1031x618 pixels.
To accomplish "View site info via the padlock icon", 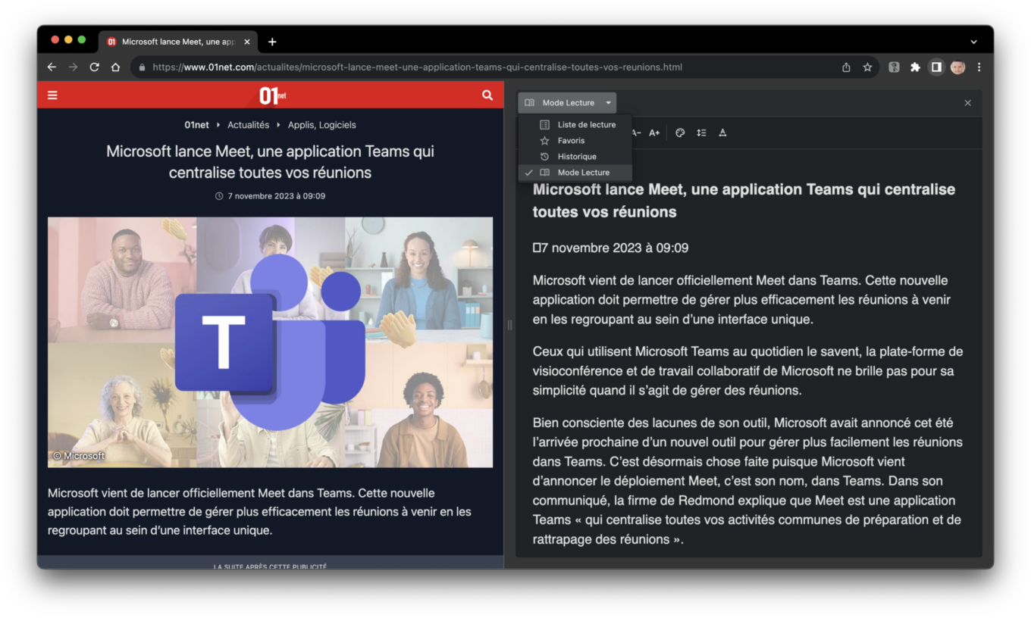I will 141,67.
